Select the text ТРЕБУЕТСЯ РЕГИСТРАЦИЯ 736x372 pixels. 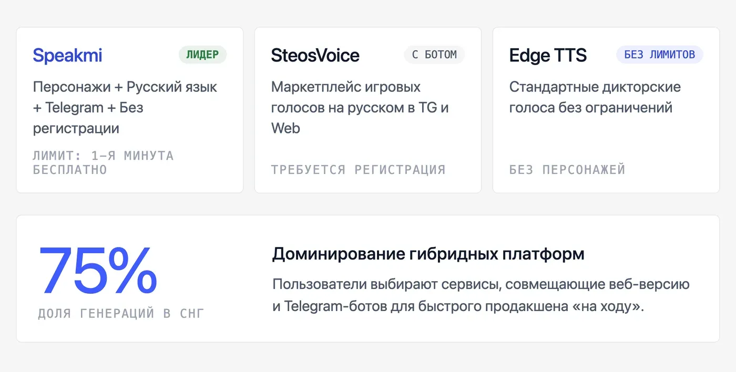pos(358,170)
